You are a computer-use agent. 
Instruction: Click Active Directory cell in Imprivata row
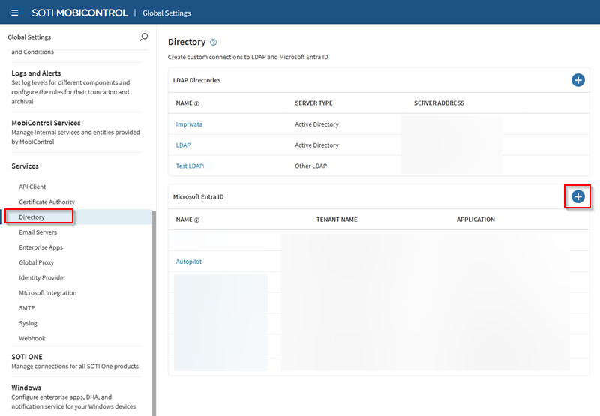(316, 124)
